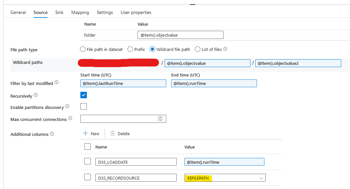Select the DSS_LOADDATE name field

136,161
